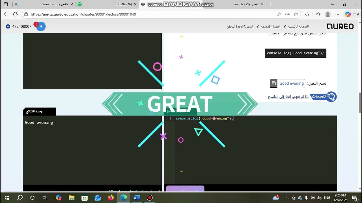This screenshot has width=362, height=203.
Task: Open browser settings and more menu
Action: pos(337,14)
